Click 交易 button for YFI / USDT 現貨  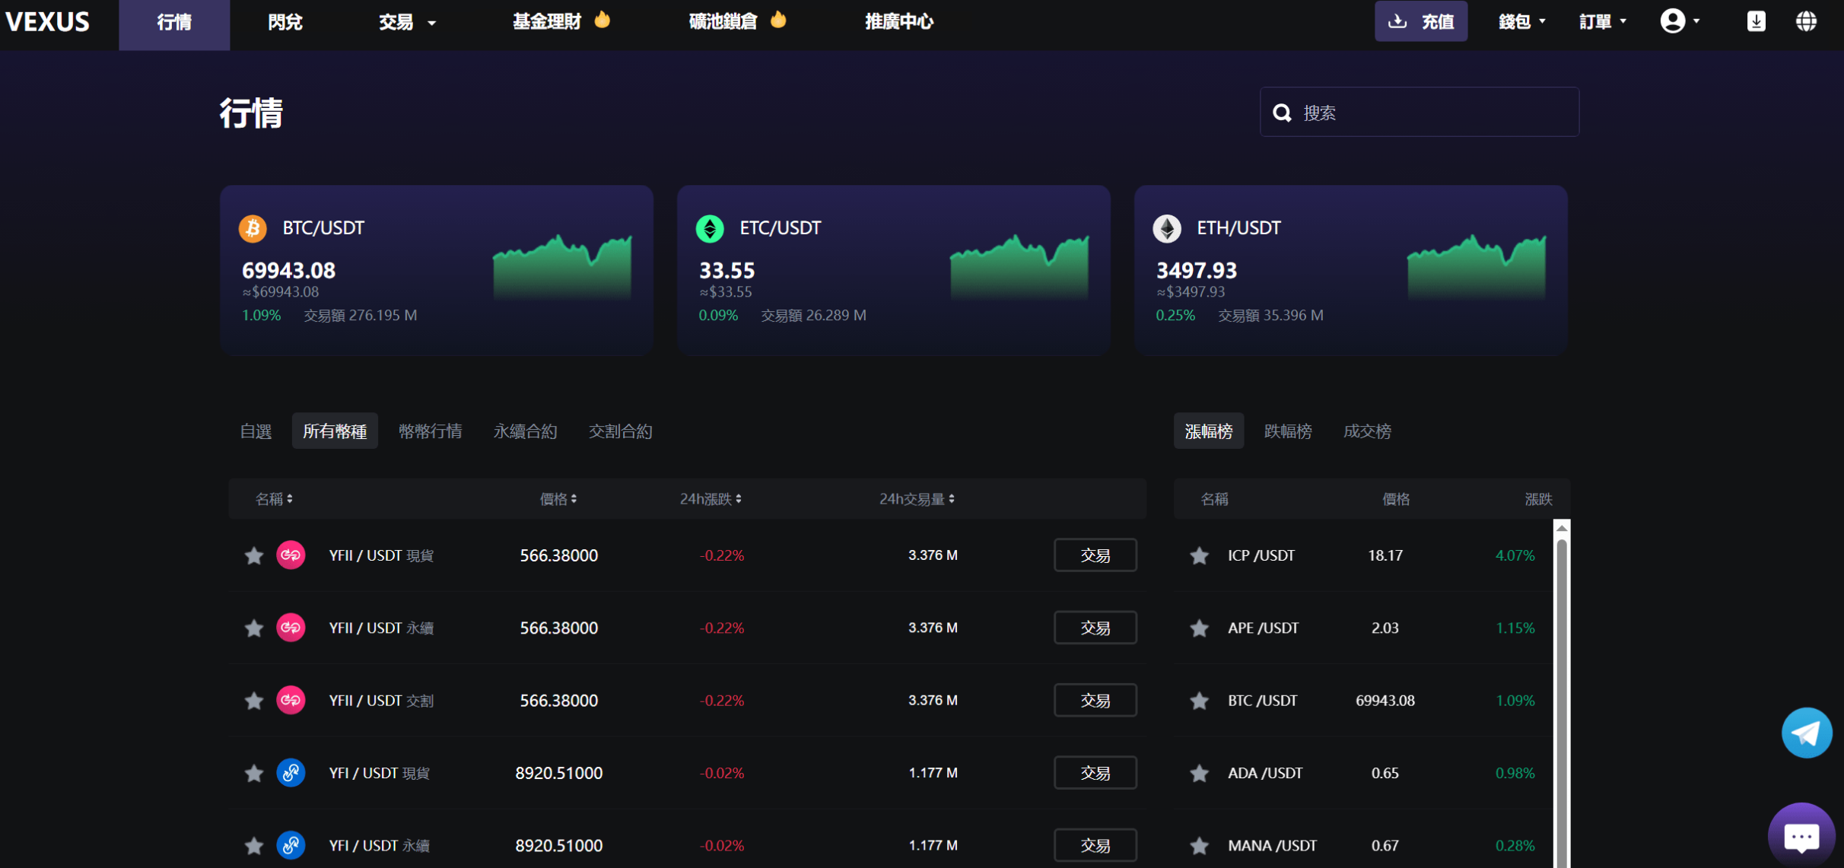click(x=1095, y=773)
